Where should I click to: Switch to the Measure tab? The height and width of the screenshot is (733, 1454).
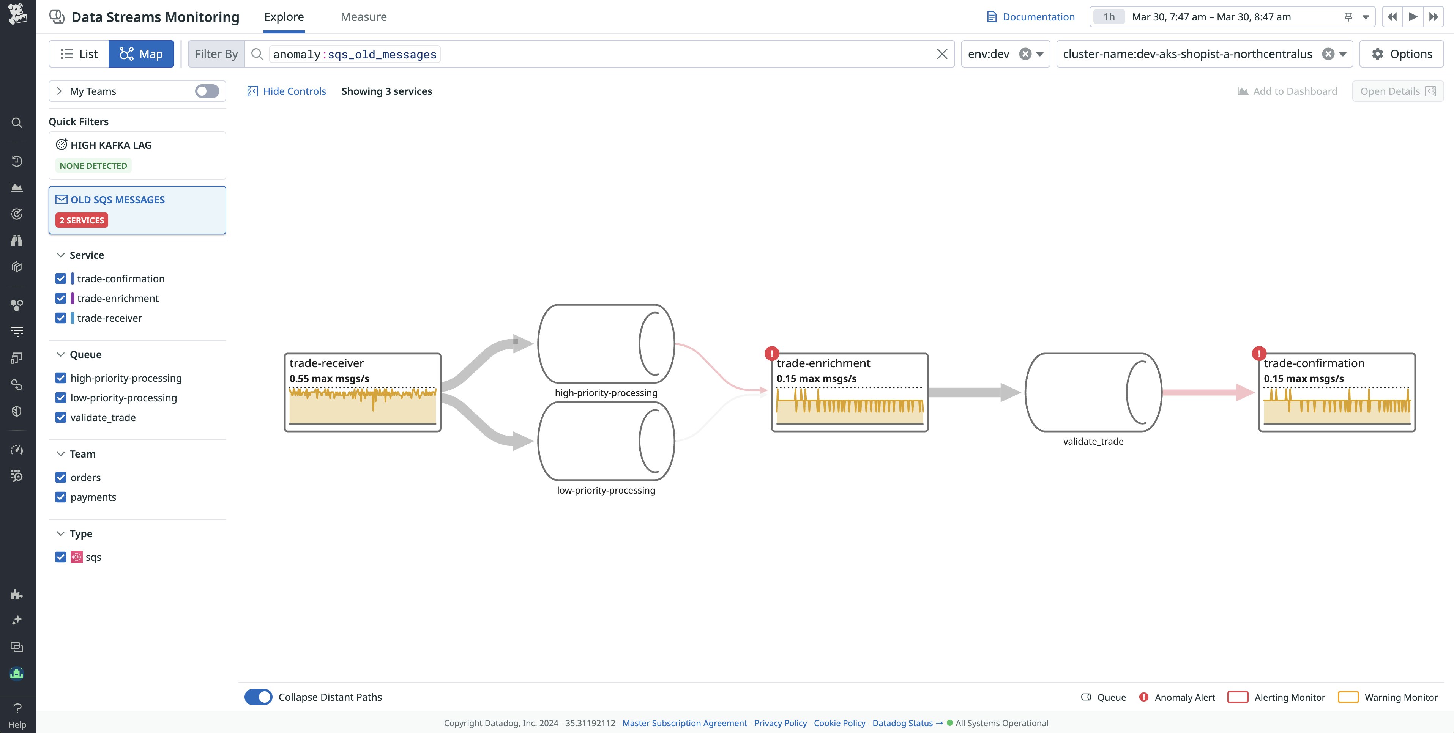tap(364, 16)
